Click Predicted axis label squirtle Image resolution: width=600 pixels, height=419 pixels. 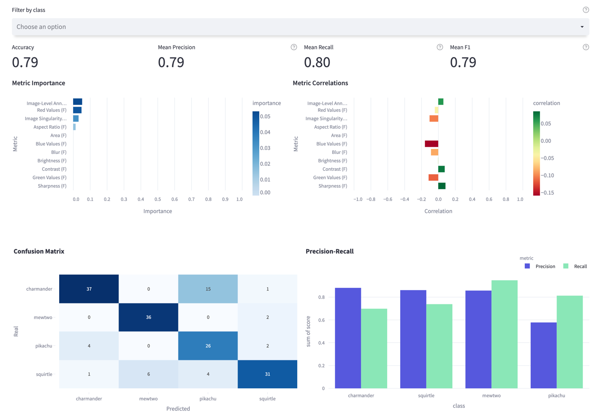point(267,398)
